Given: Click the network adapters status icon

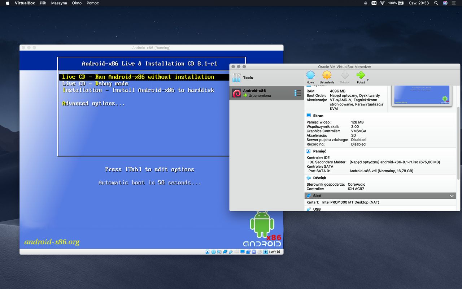Looking at the screenshot, I should [x=225, y=252].
